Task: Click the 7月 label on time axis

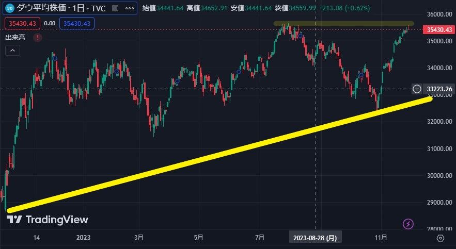Action: point(260,238)
